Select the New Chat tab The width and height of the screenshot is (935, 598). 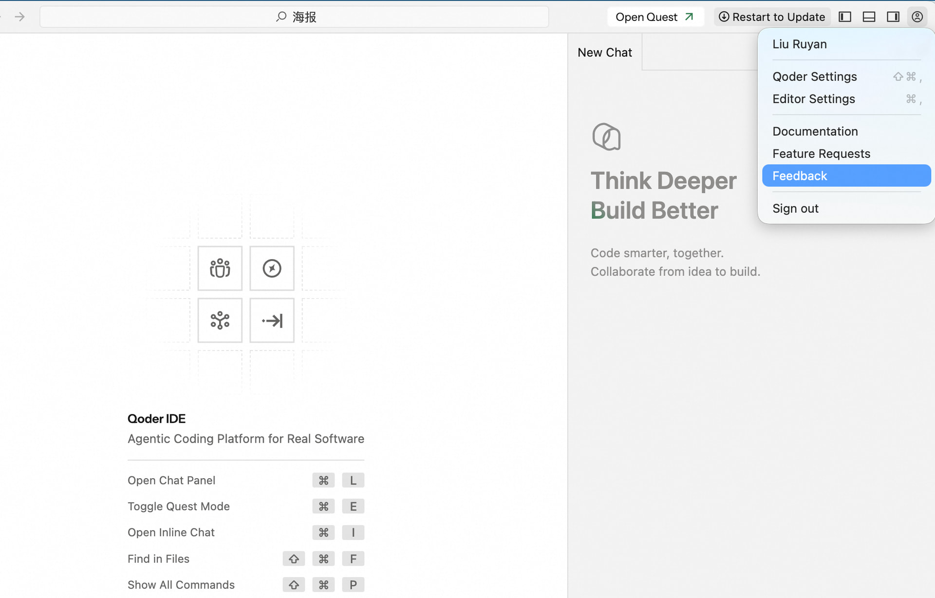tap(605, 52)
